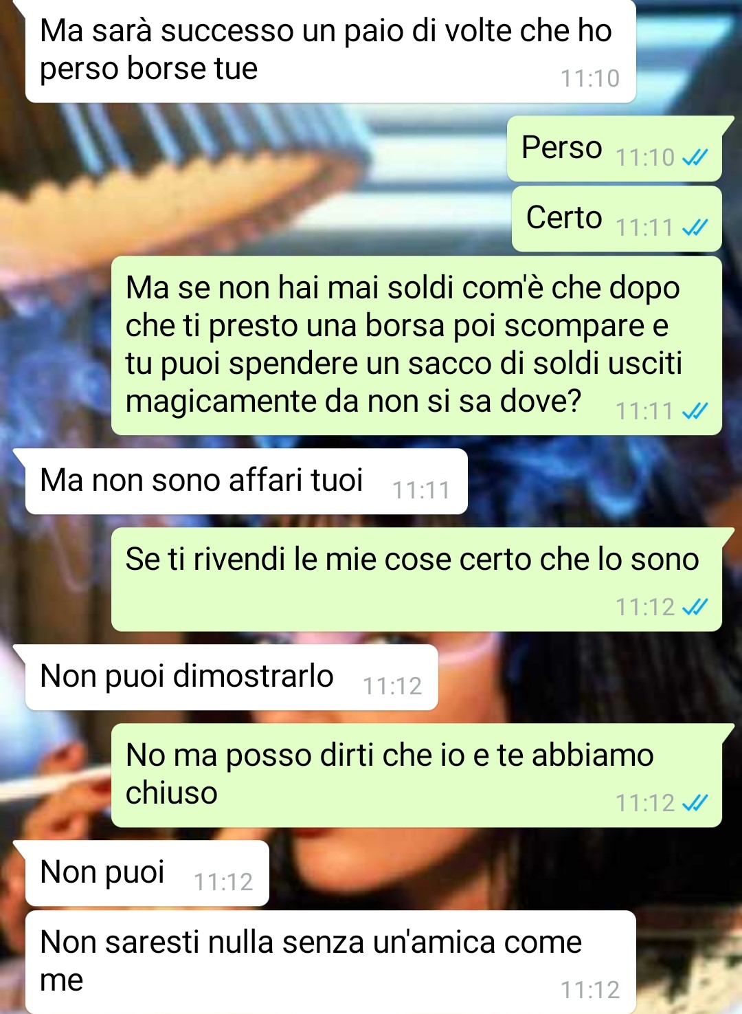Tap the read-receipt ticks on the 'Perso' message
The width and height of the screenshot is (742, 1014).
(x=695, y=157)
